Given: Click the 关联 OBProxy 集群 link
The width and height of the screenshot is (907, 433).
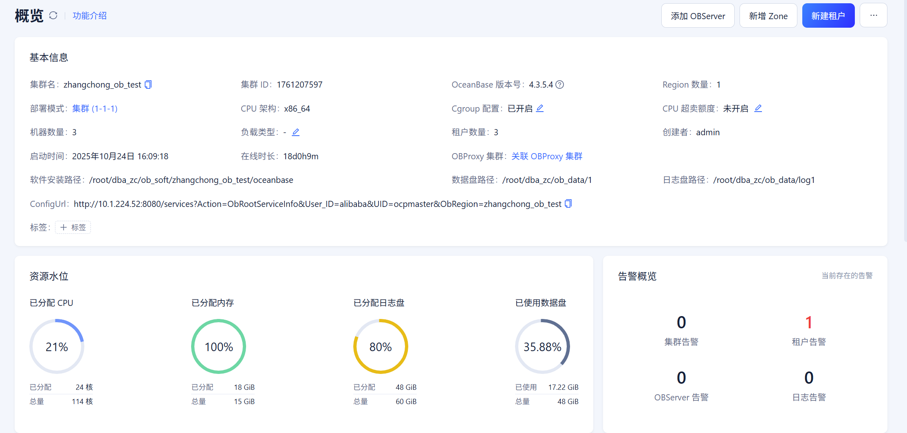Looking at the screenshot, I should tap(547, 156).
